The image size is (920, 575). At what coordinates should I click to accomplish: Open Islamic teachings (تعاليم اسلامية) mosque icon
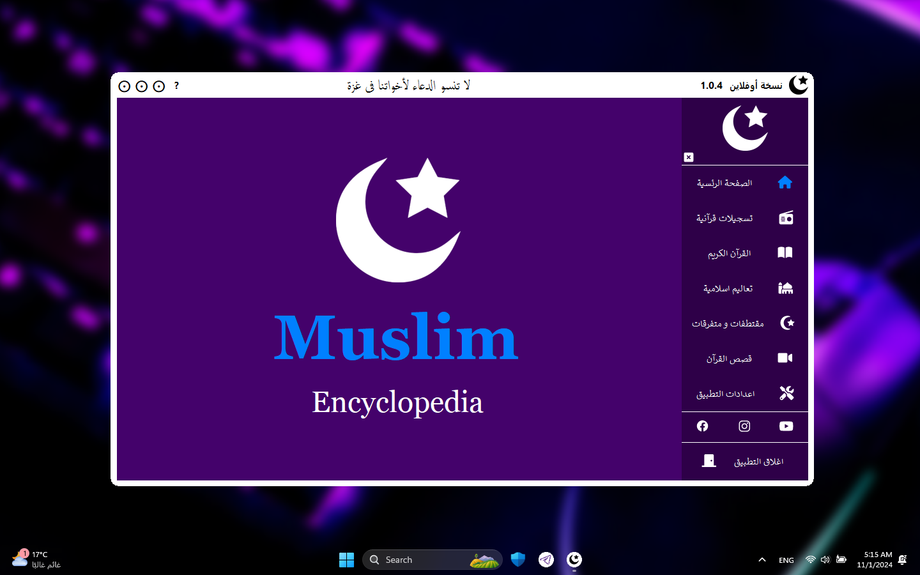coord(785,288)
